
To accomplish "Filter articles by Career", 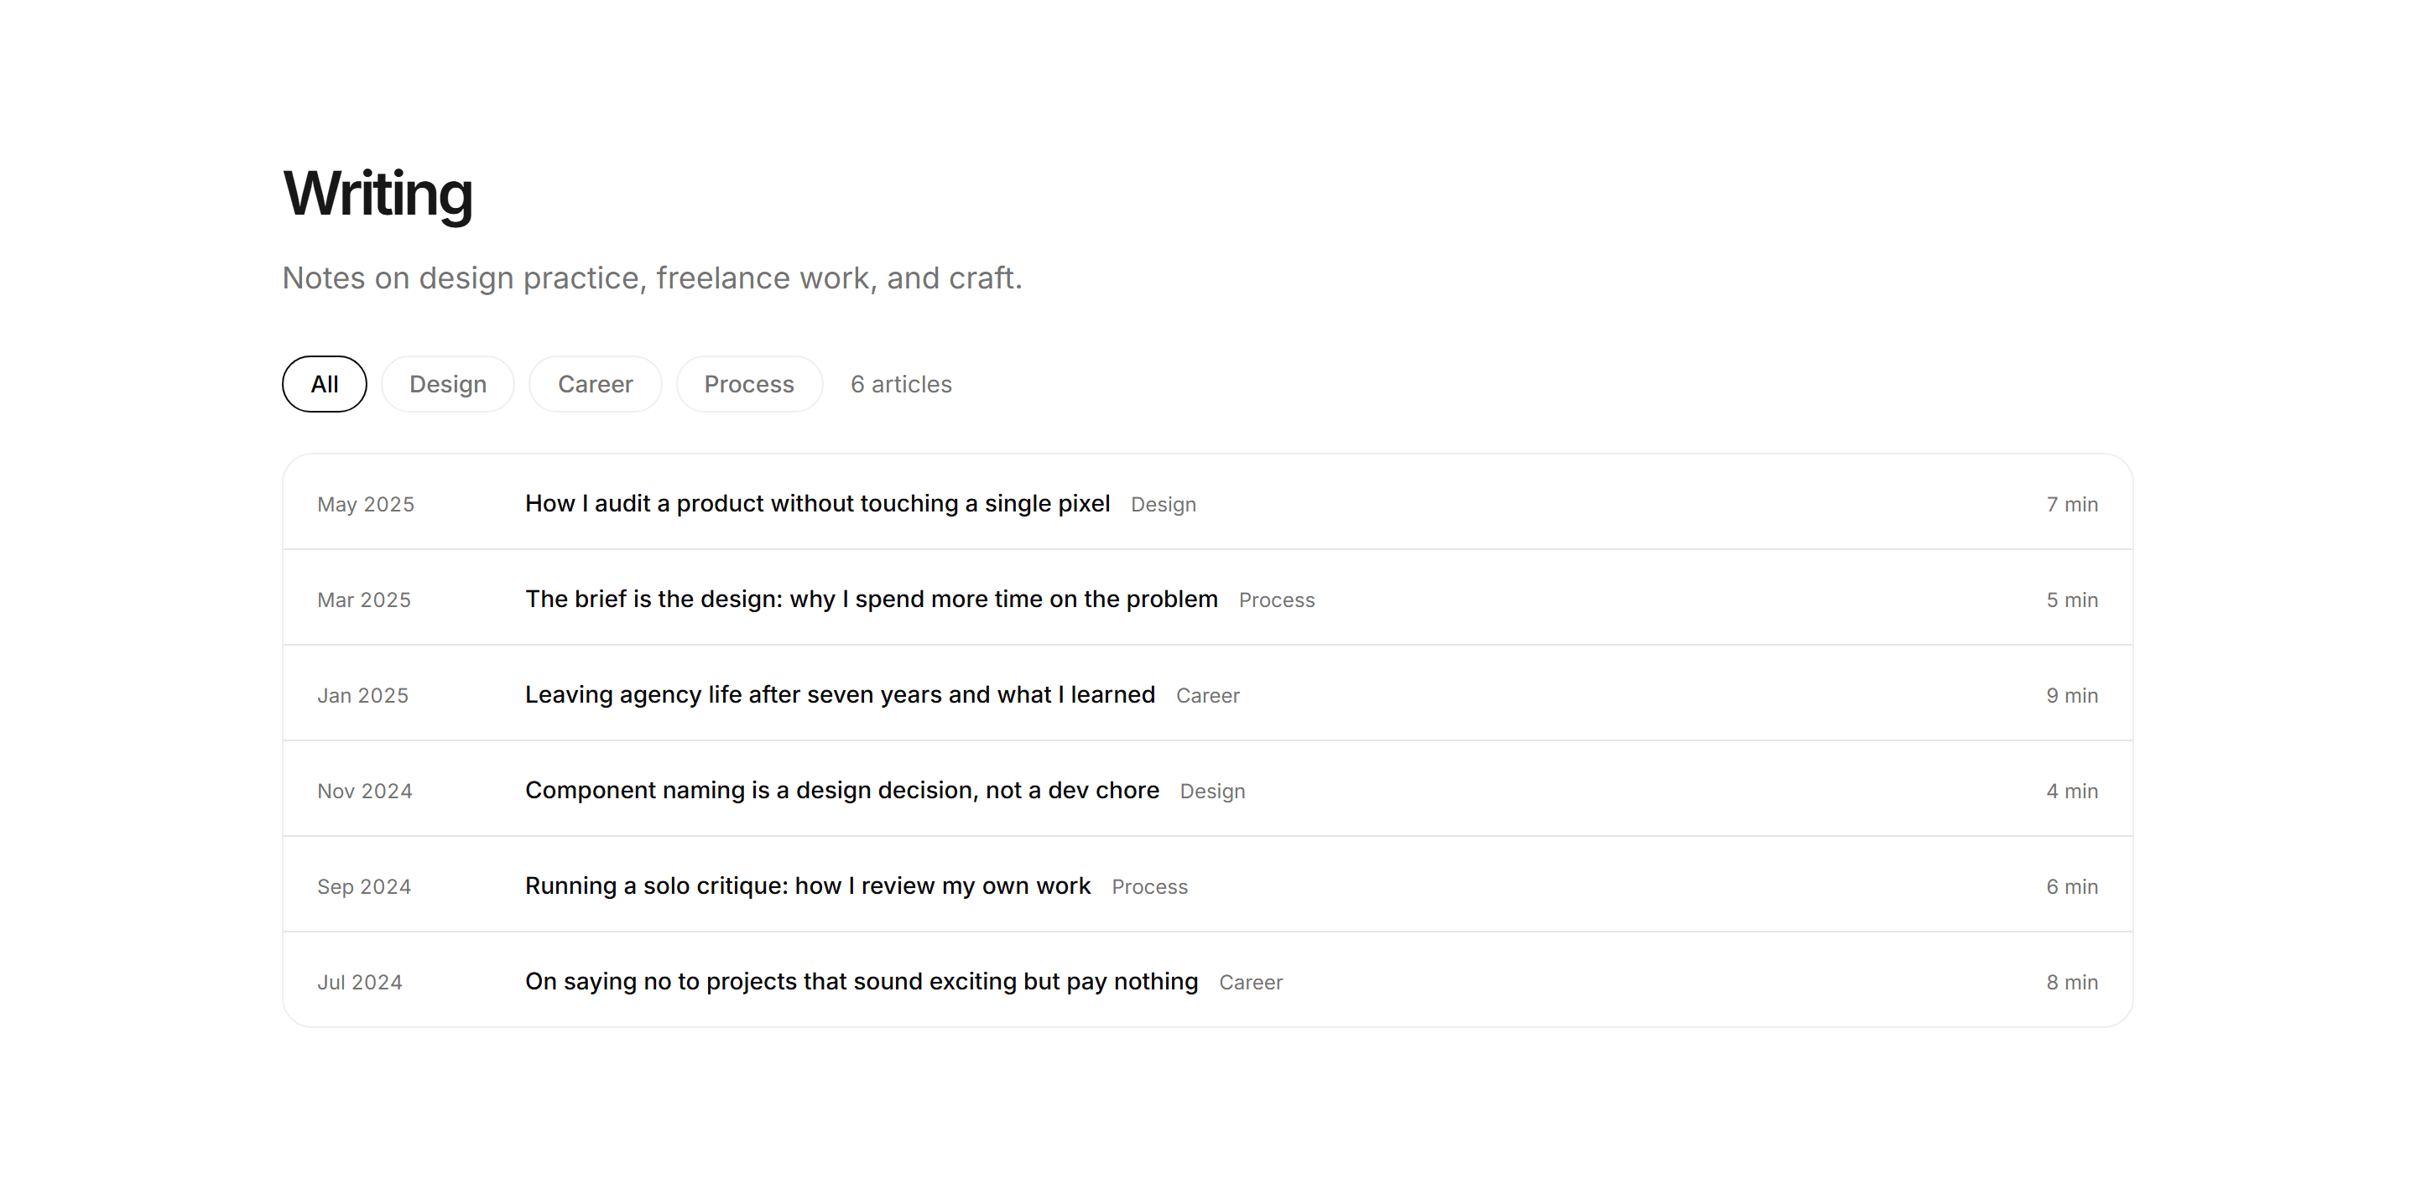I will click(x=595, y=383).
